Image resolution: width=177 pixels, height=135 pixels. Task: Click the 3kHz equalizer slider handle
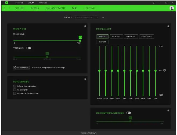coord(137,71)
